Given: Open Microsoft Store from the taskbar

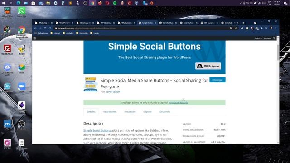Looking at the screenshot, I should coord(33,3).
